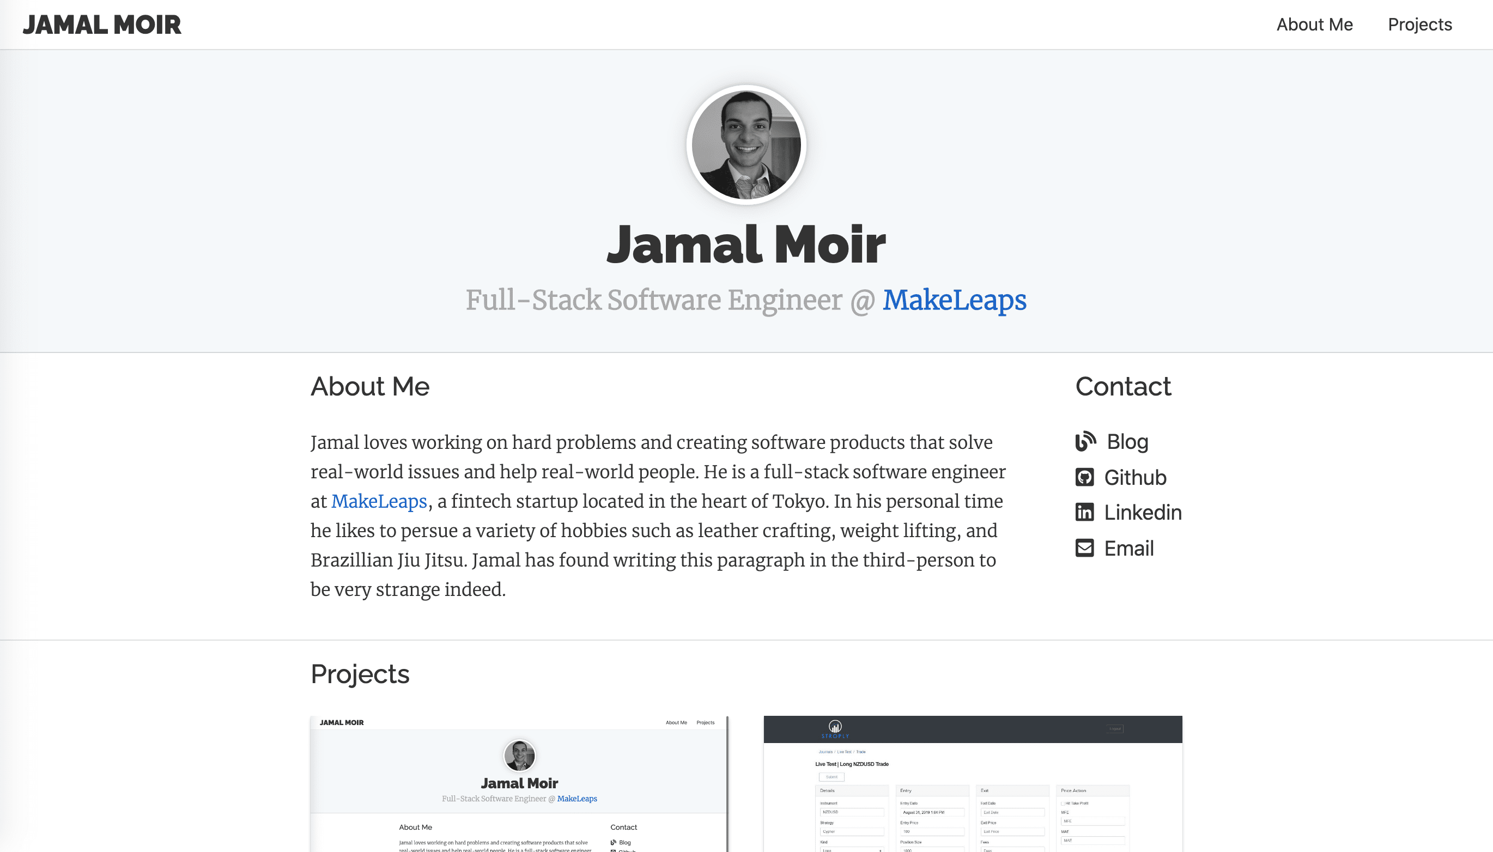Click the Live Test breadcrumb link
Image resolution: width=1493 pixels, height=852 pixels.
coord(845,752)
